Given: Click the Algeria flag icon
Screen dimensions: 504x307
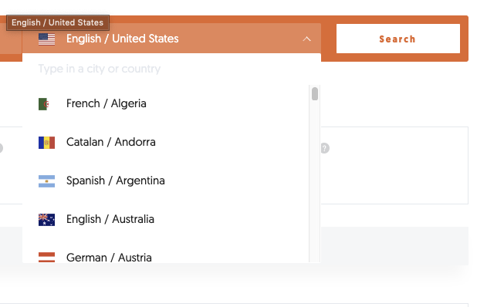Looking at the screenshot, I should point(43,104).
